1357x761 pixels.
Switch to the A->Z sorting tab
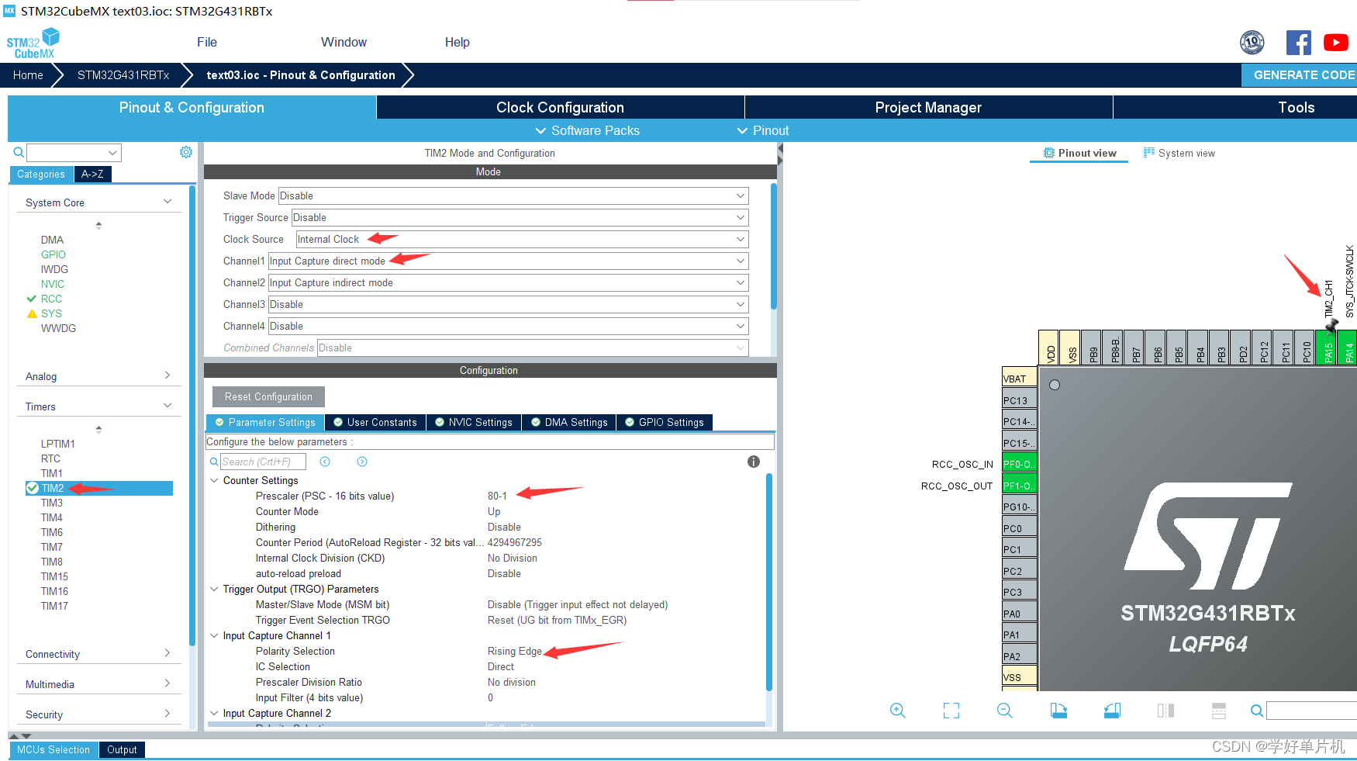point(92,174)
